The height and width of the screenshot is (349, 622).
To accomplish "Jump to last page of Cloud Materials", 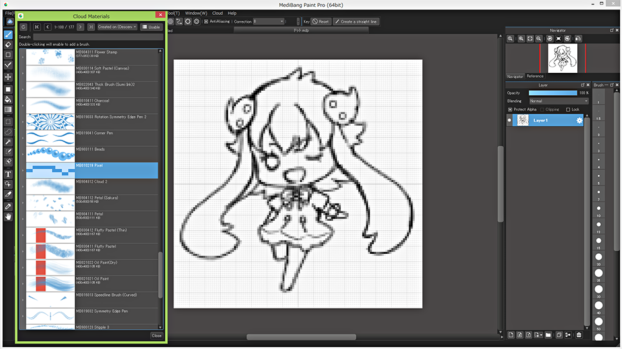I will pos(91,27).
